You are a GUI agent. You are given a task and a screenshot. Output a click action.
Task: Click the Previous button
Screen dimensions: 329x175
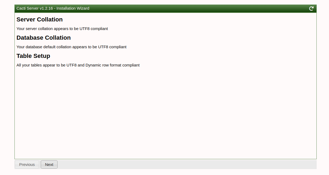27,165
